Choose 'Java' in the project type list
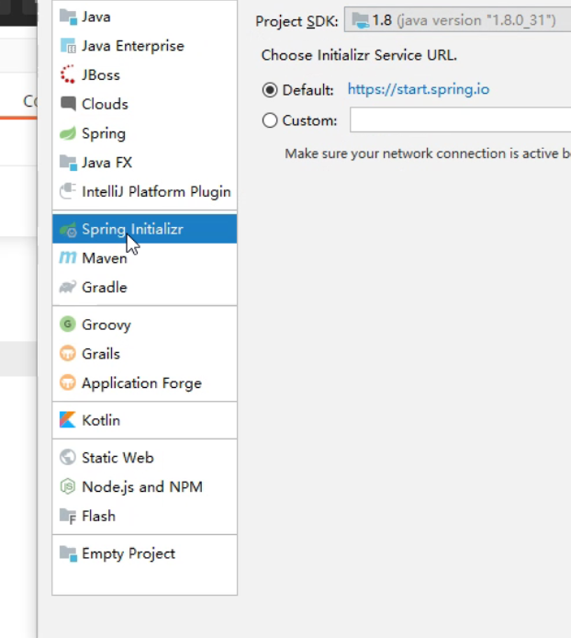Image resolution: width=571 pixels, height=638 pixels. [x=95, y=17]
